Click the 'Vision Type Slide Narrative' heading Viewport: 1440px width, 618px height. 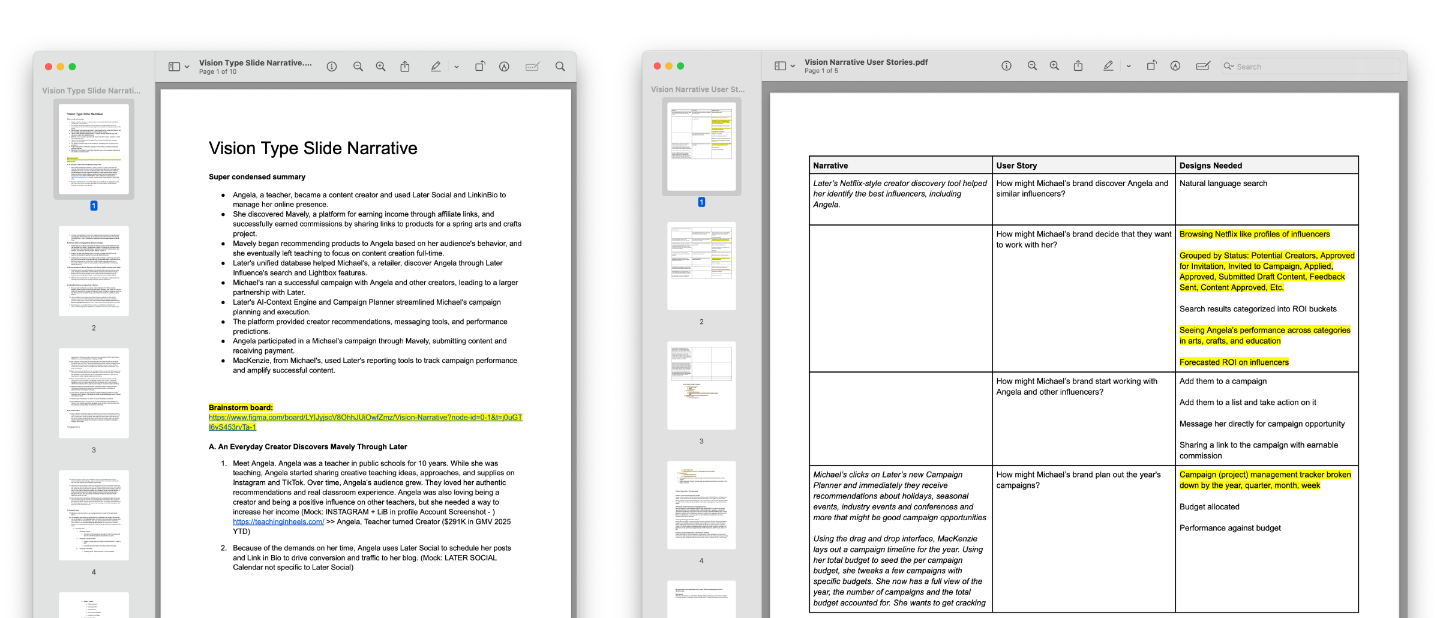click(x=313, y=148)
